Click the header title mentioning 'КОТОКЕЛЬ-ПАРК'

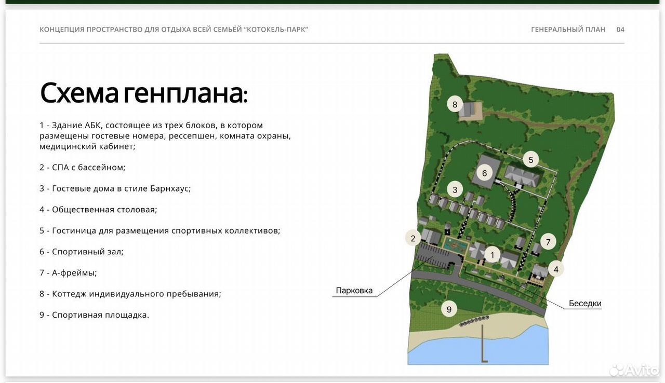point(174,30)
